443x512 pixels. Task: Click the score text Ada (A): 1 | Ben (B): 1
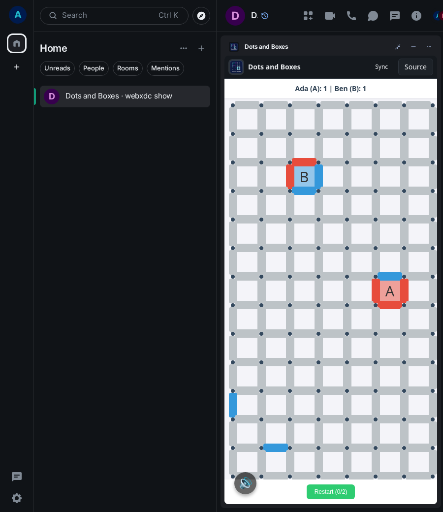tap(330, 89)
